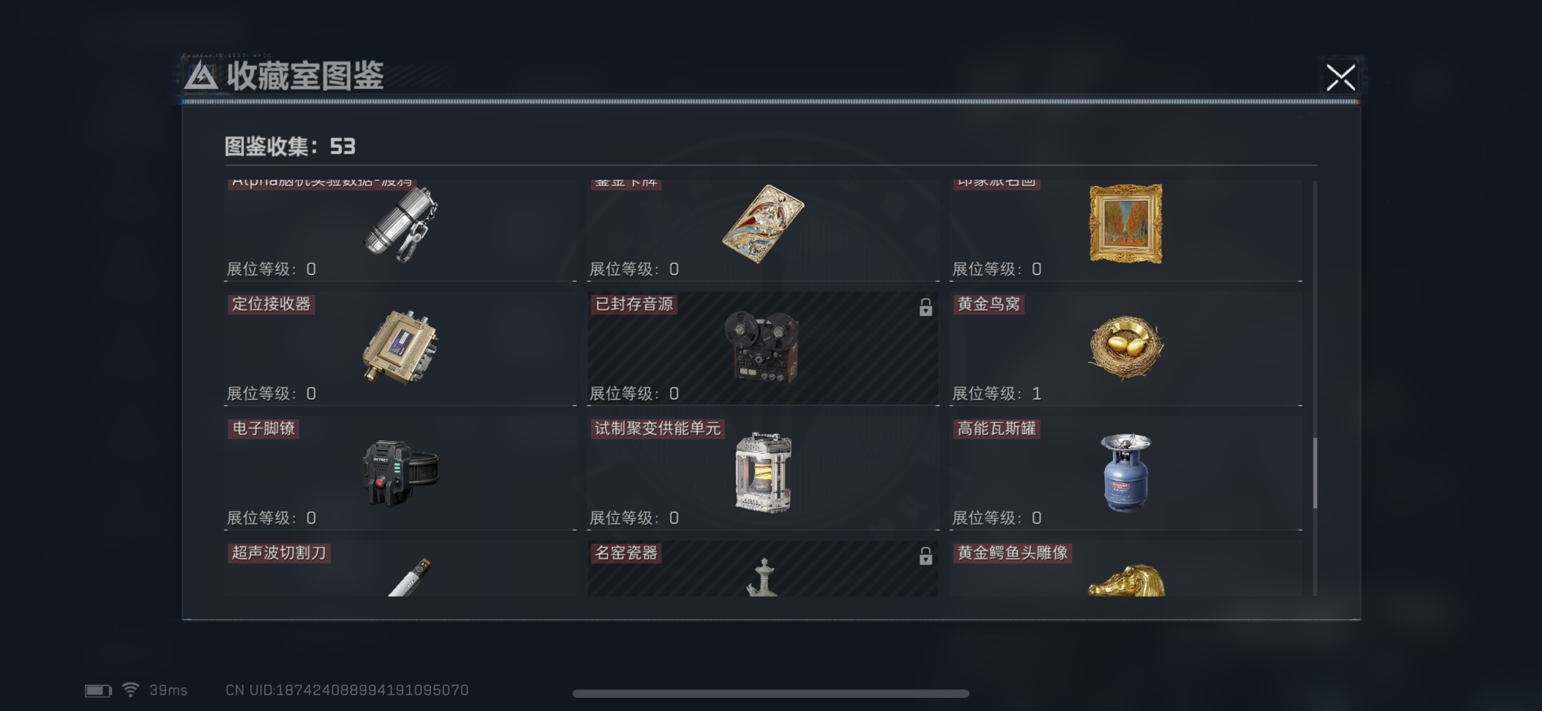This screenshot has width=1542, height=711.
Task: Click the triangle logo beside 收藏室图鉴 title
Action: (x=201, y=76)
